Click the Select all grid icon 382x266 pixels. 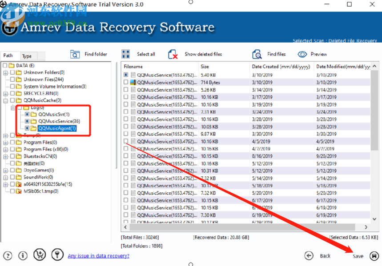tap(126, 54)
